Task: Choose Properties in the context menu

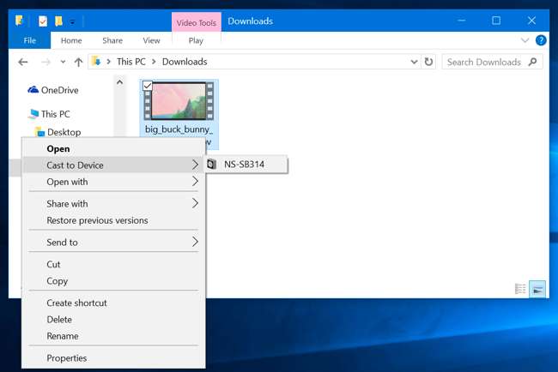Action: 67,358
